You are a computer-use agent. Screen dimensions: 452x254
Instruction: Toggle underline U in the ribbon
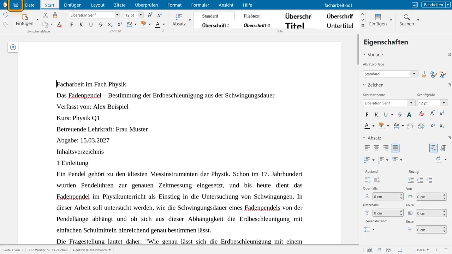click(91, 24)
